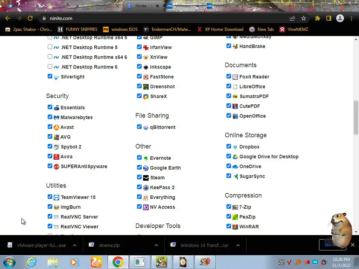Image resolution: width=359 pixels, height=269 pixels.
Task: Click the Greenshot icon
Action: [x=145, y=87]
